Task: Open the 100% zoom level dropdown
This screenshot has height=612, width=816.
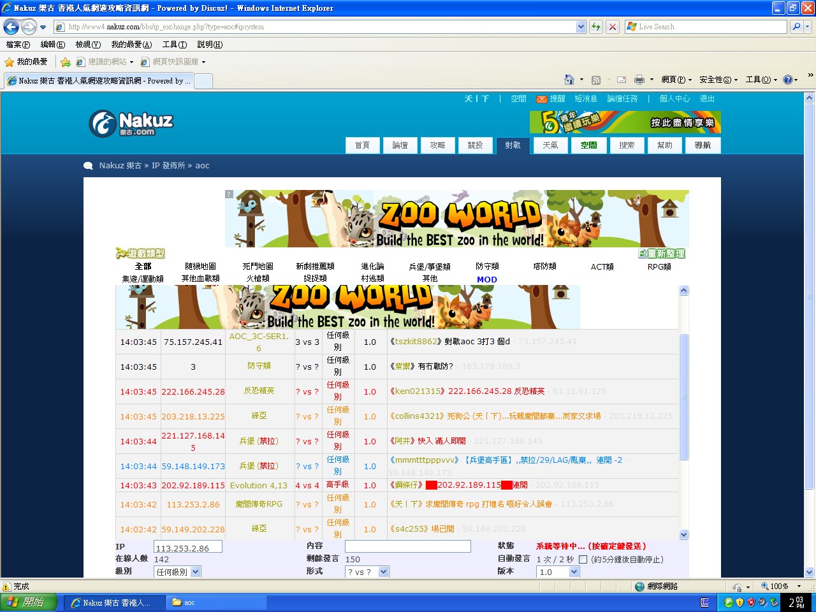Action: pos(799,586)
